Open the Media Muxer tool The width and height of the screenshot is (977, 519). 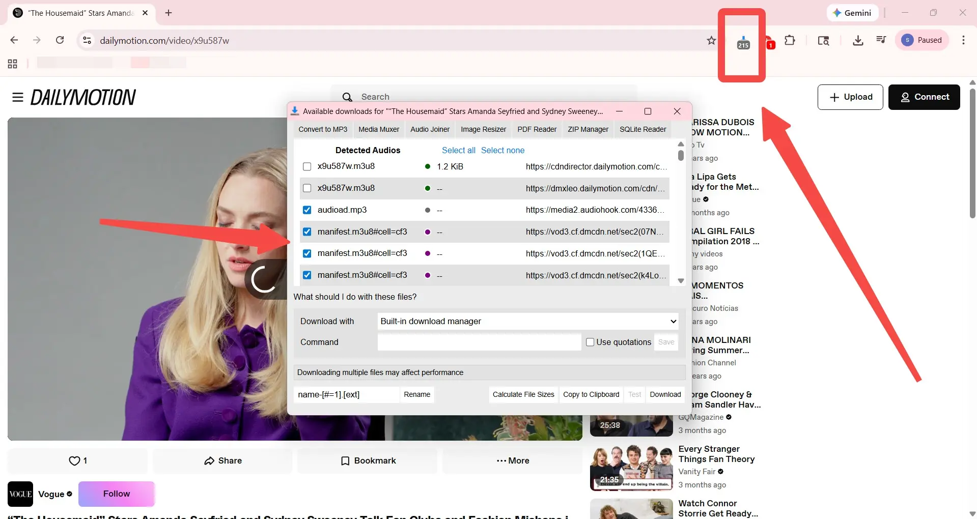379,129
